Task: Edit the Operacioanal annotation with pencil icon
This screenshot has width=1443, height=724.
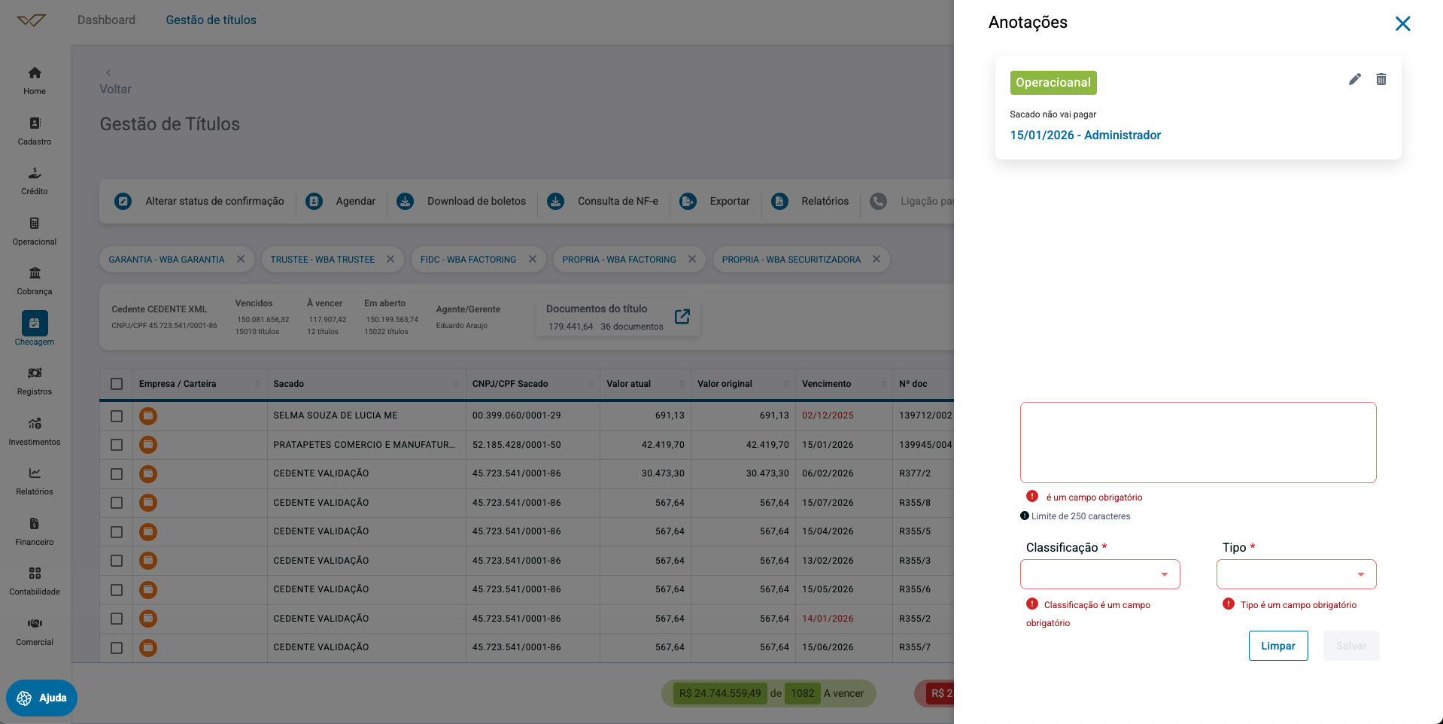Action: 1355,79
